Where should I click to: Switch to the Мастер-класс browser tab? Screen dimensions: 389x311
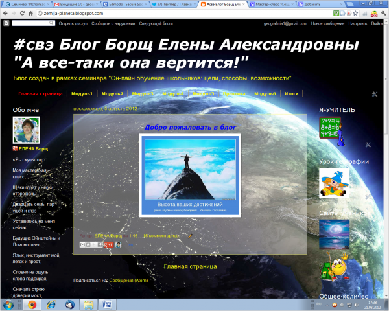pos(272,5)
